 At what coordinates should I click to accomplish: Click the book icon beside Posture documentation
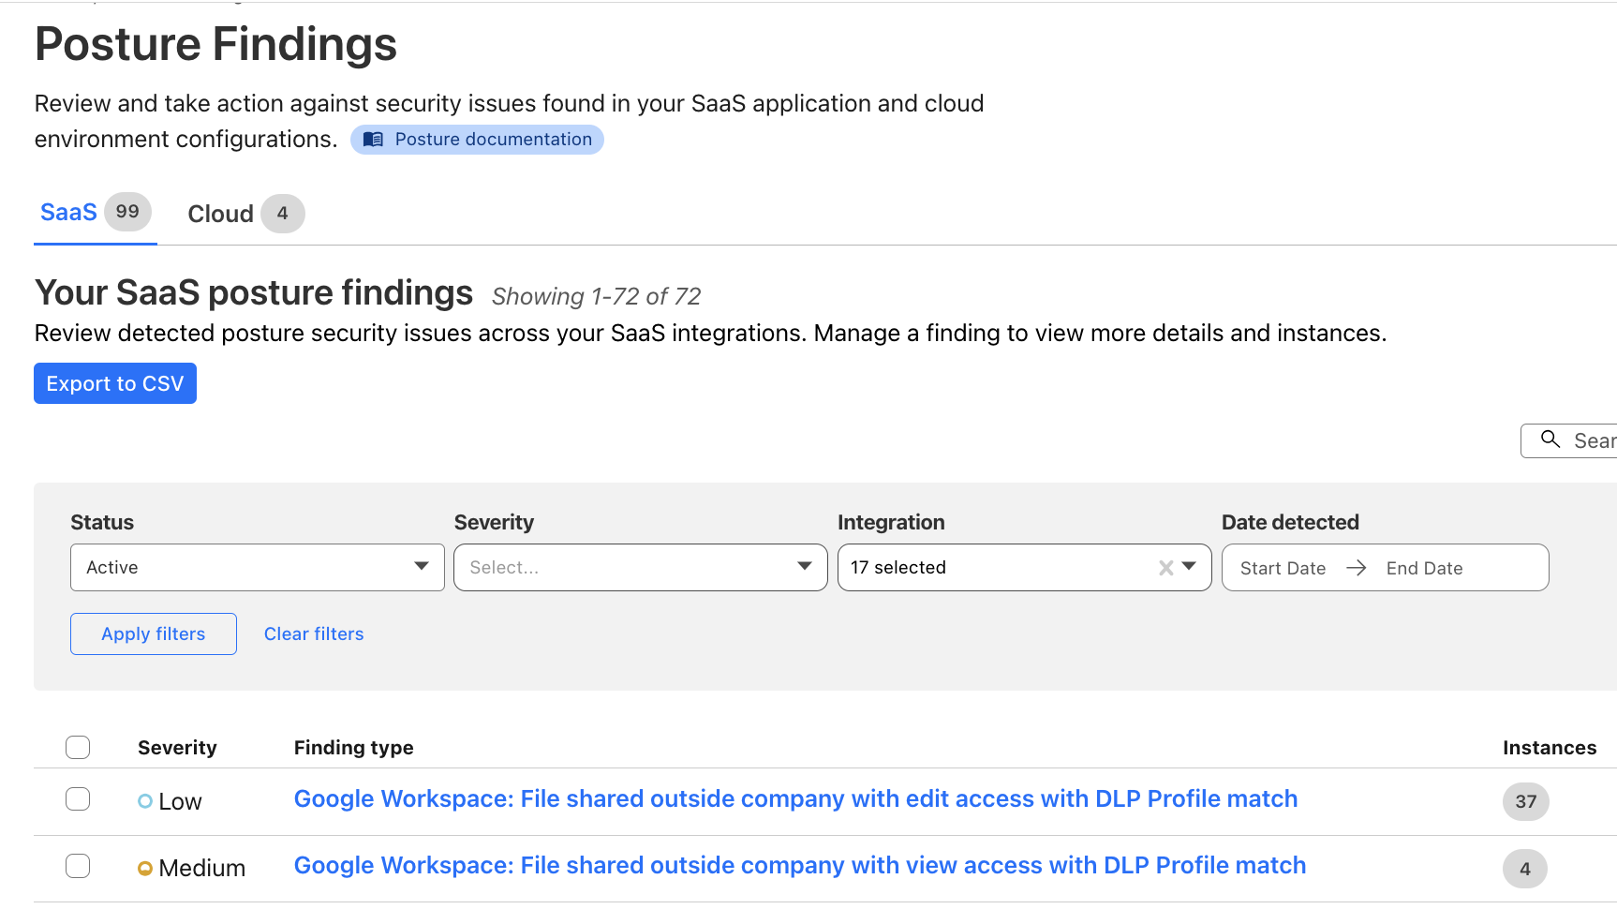coord(373,140)
